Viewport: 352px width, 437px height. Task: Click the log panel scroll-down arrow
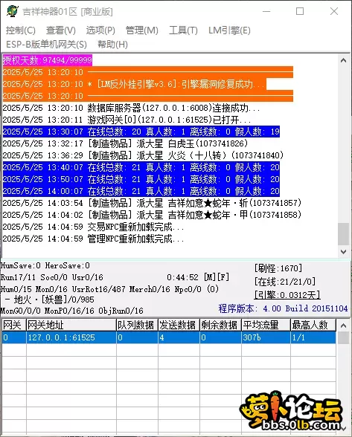343,252
